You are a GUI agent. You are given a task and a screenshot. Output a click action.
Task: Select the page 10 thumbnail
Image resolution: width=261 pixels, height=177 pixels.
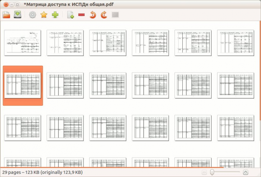(x=150, y=85)
